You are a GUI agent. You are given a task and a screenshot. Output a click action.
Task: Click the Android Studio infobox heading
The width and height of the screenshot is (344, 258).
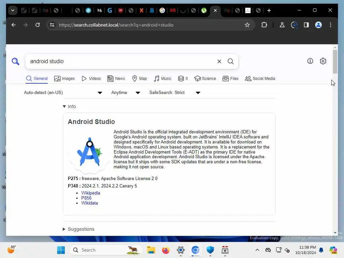click(x=91, y=122)
